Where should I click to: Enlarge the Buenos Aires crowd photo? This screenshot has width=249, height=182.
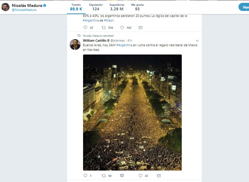pos(132,112)
